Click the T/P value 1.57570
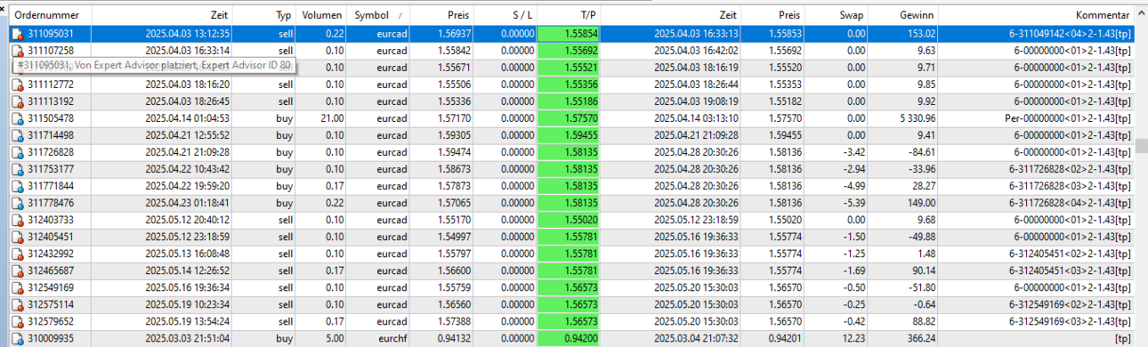Screen dimensions: 1148x347 [570, 118]
